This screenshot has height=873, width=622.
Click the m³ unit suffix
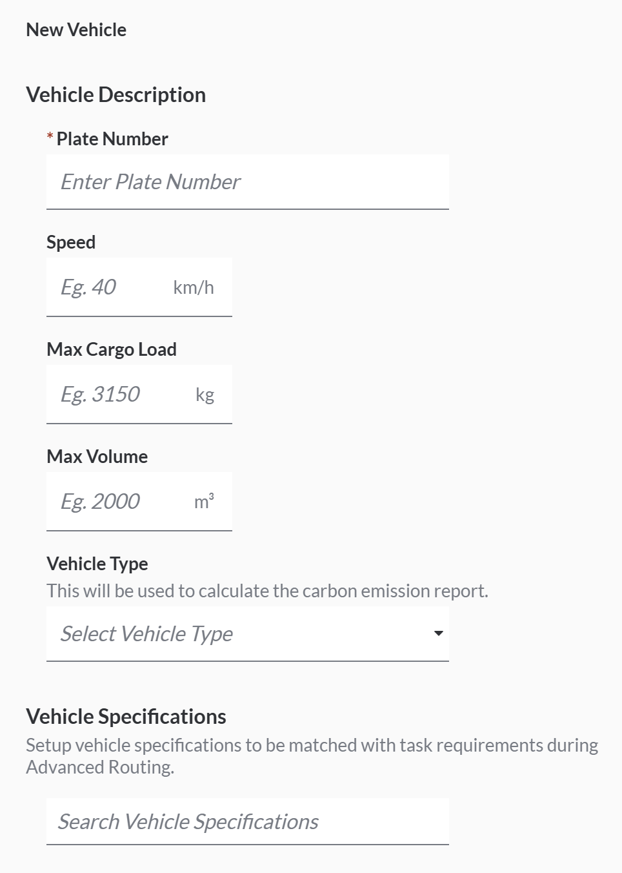(x=204, y=502)
